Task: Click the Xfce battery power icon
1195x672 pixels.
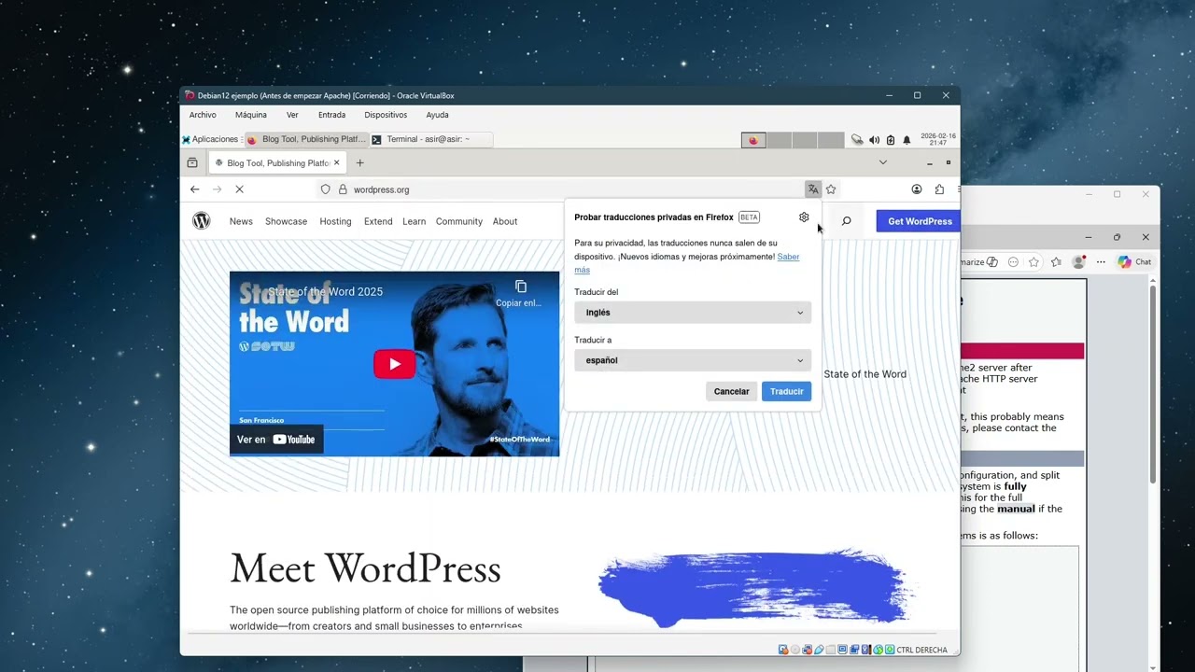Action: coord(890,140)
